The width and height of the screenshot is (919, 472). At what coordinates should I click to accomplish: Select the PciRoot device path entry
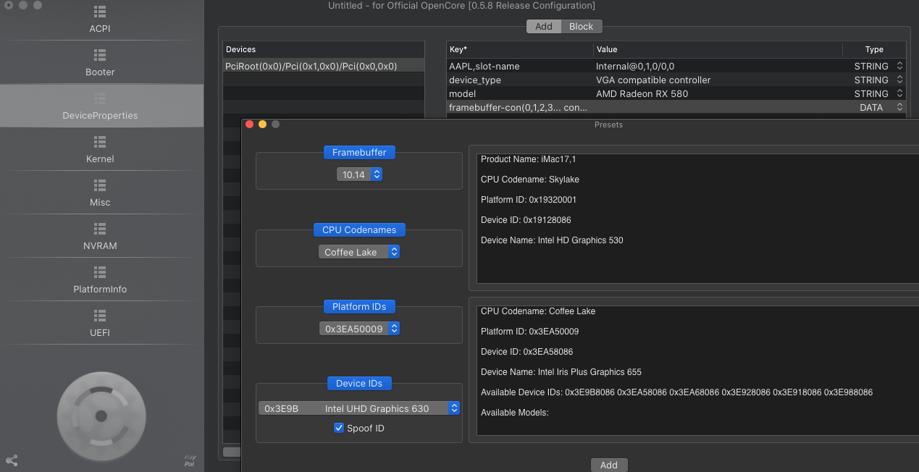coord(311,66)
